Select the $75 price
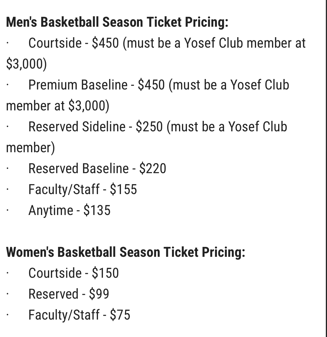Image resolution: width=327 pixels, height=337 pixels. click(x=120, y=315)
